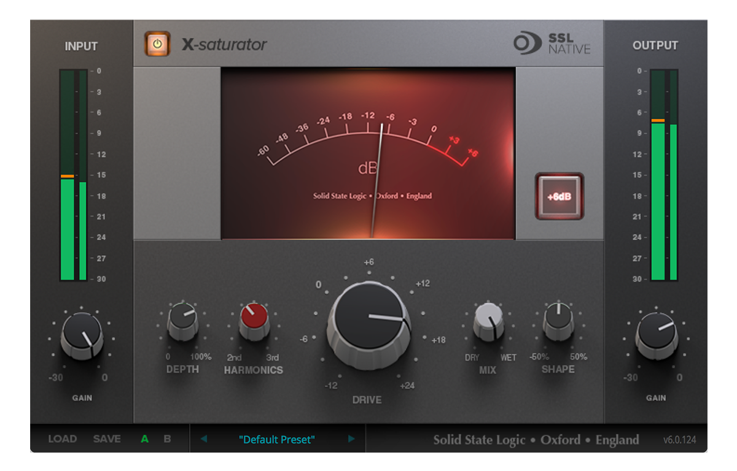Toggle the plugin power bypass button
This screenshot has height=471, width=737.
click(x=157, y=44)
